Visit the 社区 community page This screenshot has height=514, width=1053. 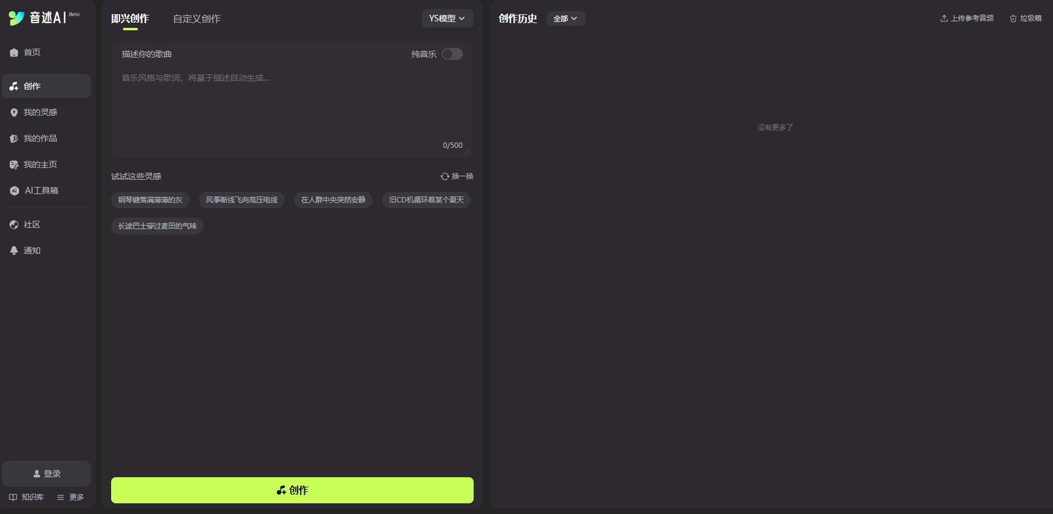(x=46, y=224)
